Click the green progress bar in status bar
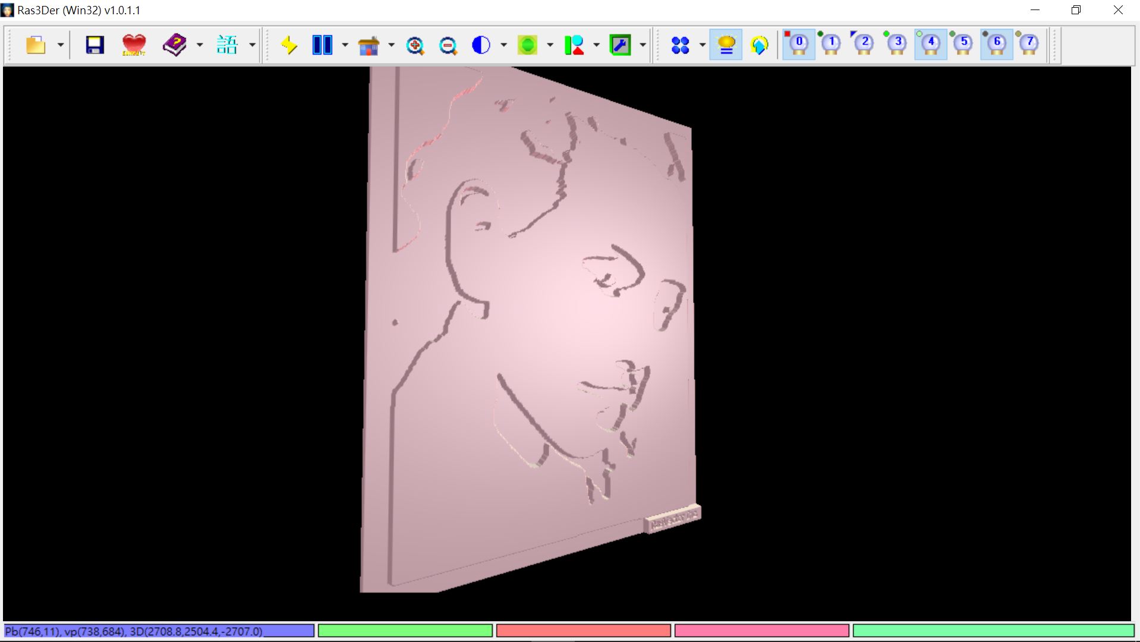The width and height of the screenshot is (1140, 642). pos(405,632)
